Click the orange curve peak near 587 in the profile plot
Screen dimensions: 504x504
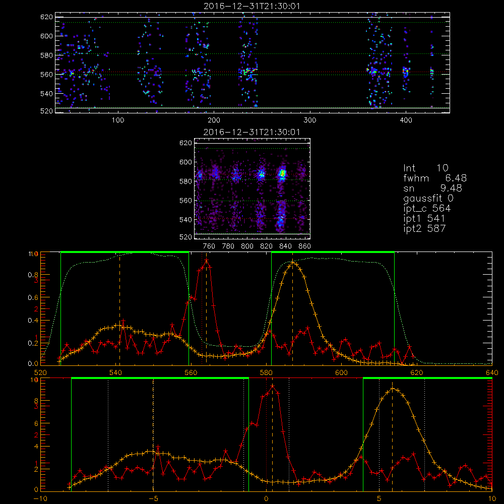click(292, 262)
